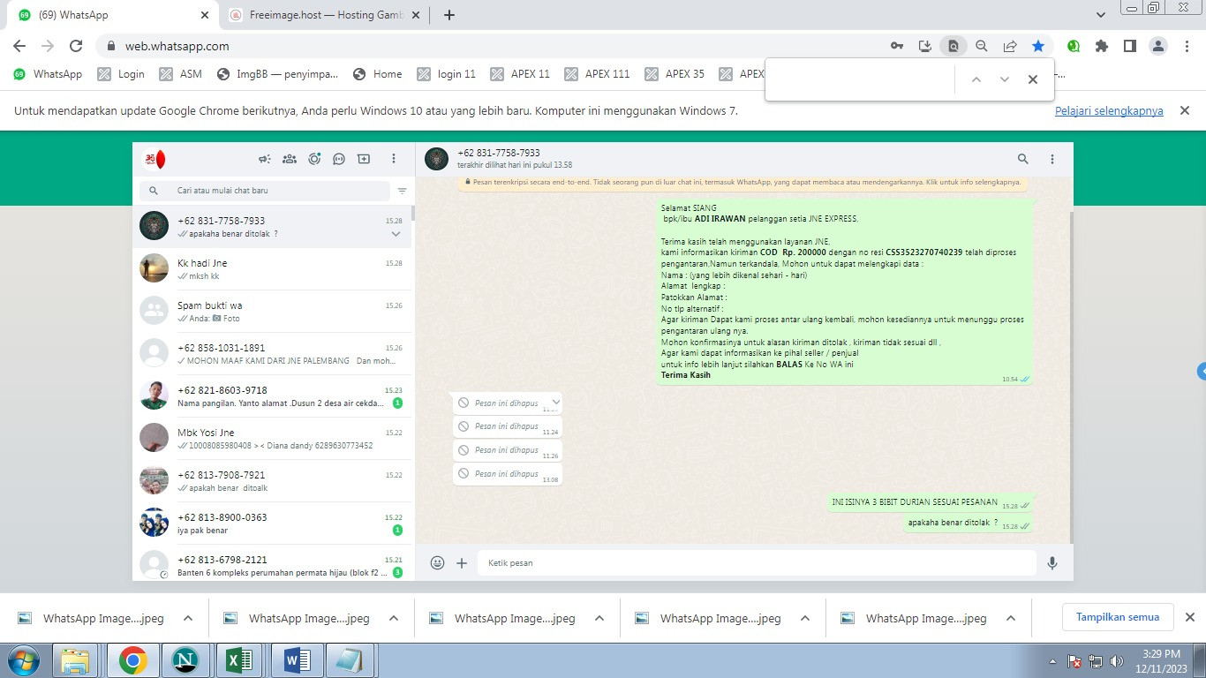Open the login 11 bookmark

coord(447,74)
